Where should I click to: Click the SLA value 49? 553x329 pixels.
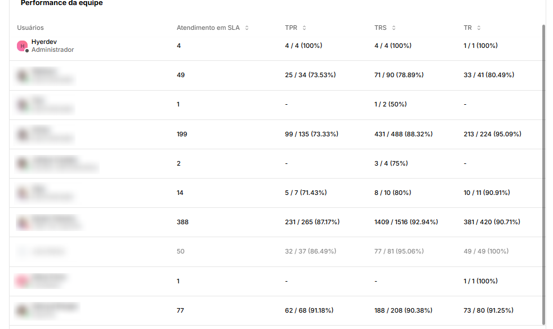[x=181, y=75]
